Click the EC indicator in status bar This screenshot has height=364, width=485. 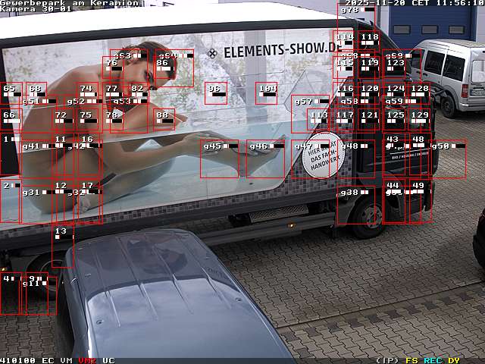48,360
